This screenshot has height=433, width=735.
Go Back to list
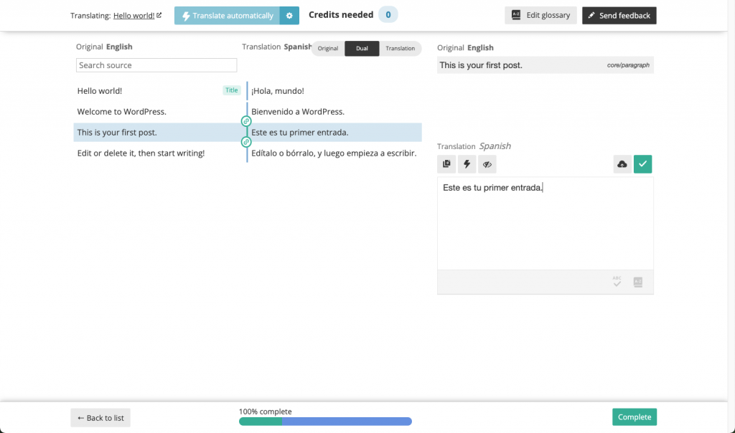click(100, 417)
